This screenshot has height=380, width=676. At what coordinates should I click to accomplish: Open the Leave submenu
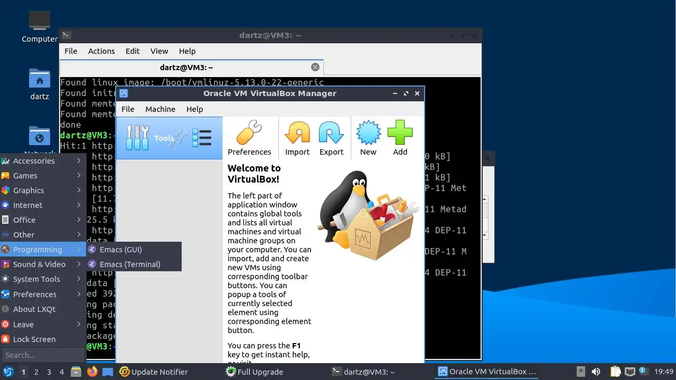[x=43, y=324]
